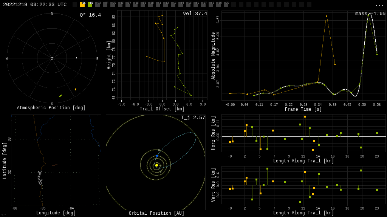Click the zenith Z at polar plot center
Viewport: 387px width, 217px height.
52,59
